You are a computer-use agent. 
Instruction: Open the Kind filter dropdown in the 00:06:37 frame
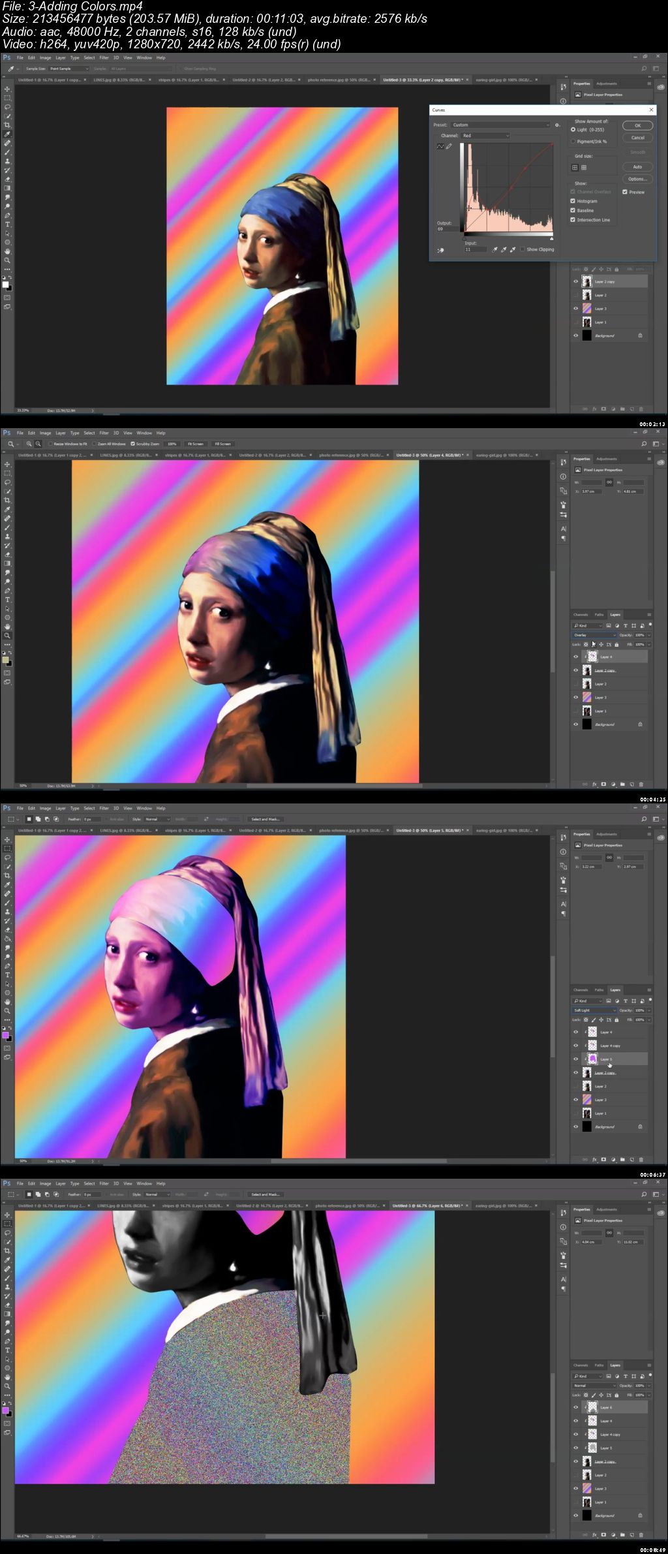tap(587, 1001)
